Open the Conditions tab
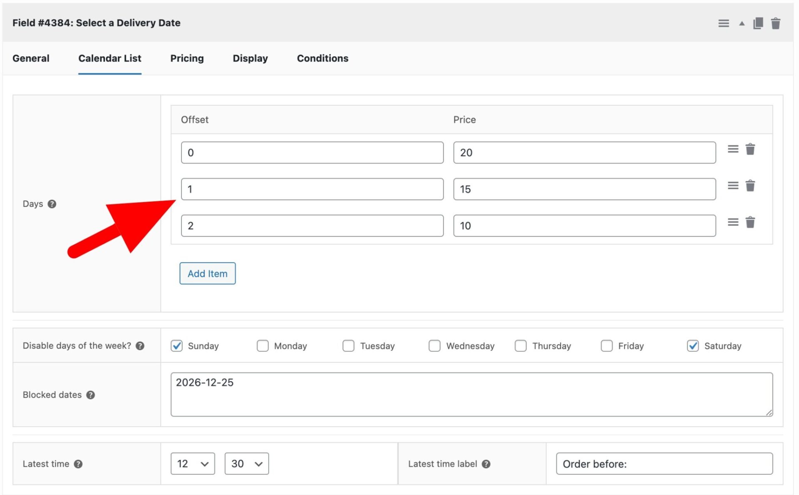The image size is (799, 495). click(x=322, y=58)
